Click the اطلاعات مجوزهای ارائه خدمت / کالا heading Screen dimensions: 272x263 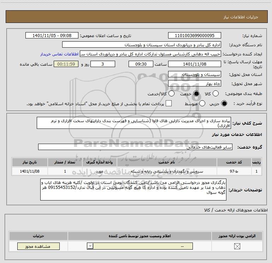[x=236, y=210]
